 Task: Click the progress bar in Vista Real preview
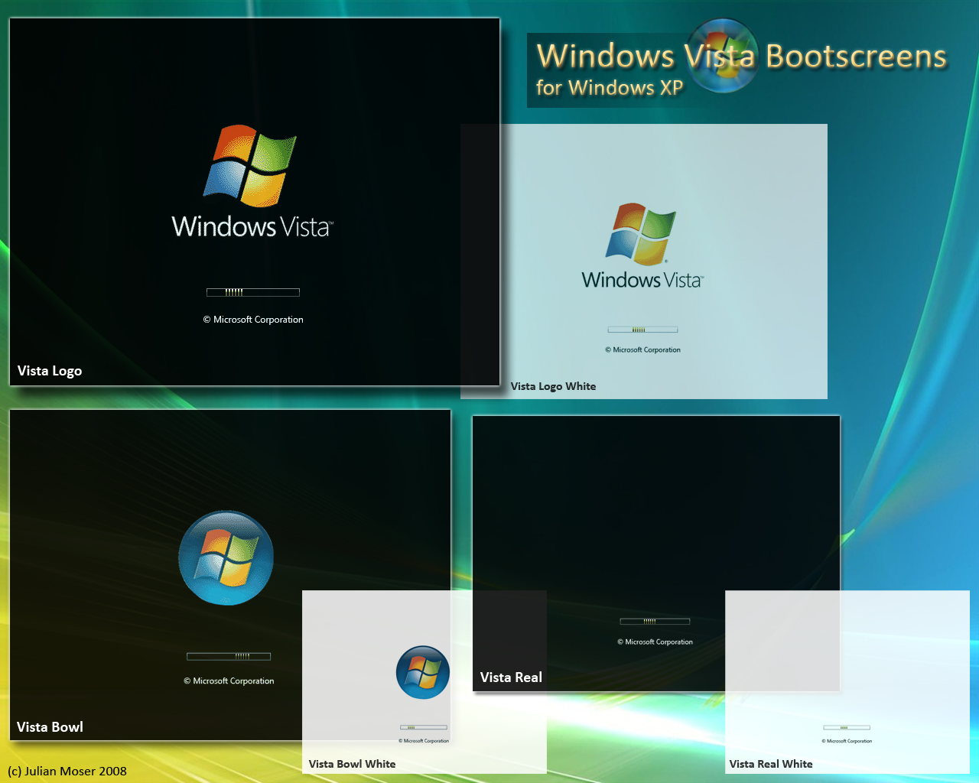point(655,621)
